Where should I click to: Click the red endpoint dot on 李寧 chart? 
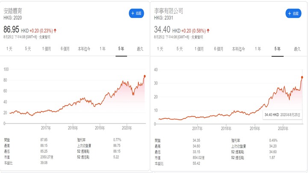(302, 77)
